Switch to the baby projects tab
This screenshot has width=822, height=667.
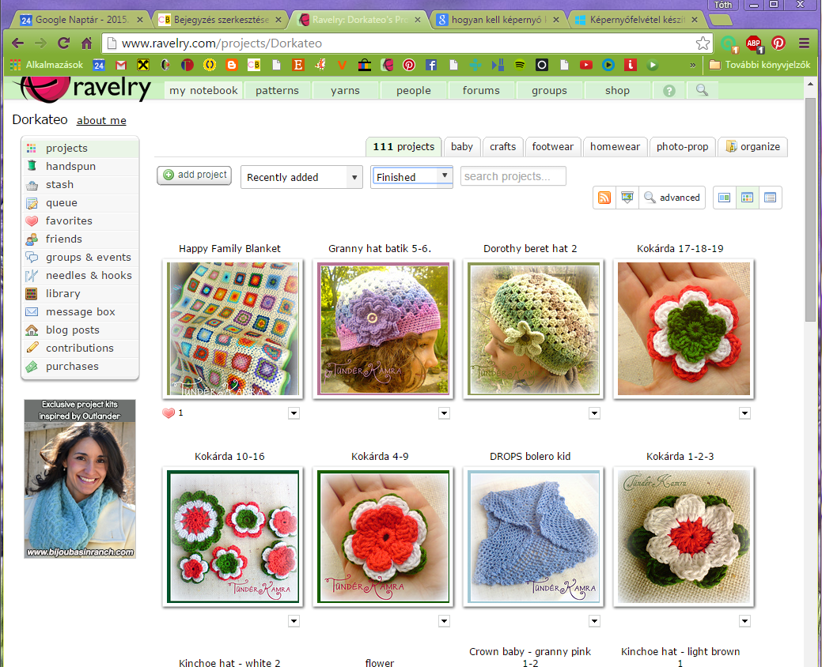click(462, 146)
